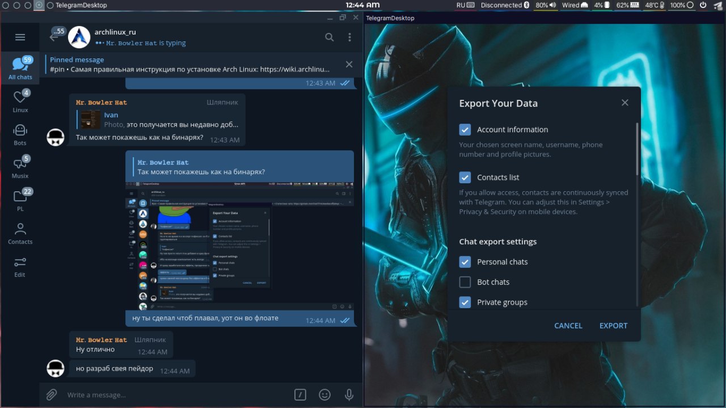This screenshot has width=726, height=408.
Task: Open the 62% memory usage module
Action: [x=627, y=5]
